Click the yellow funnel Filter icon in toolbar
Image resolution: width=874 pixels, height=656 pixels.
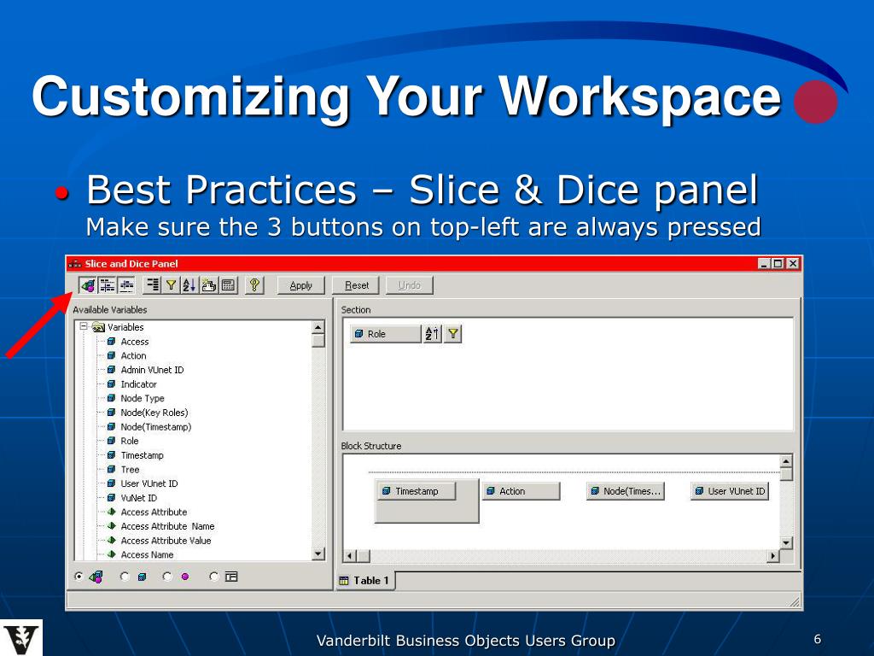171,285
